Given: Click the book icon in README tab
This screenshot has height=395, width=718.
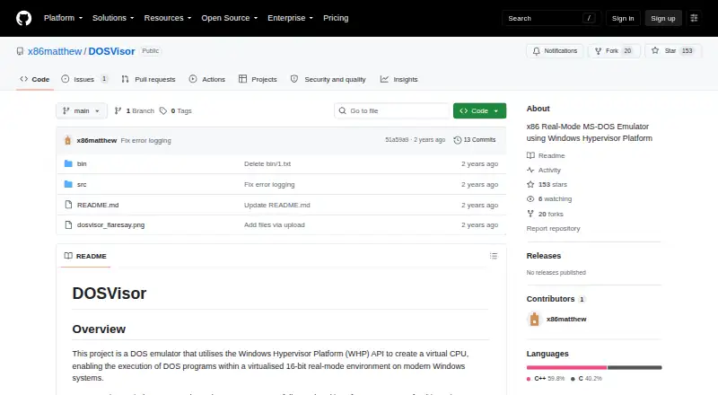Looking at the screenshot, I should pos(68,256).
